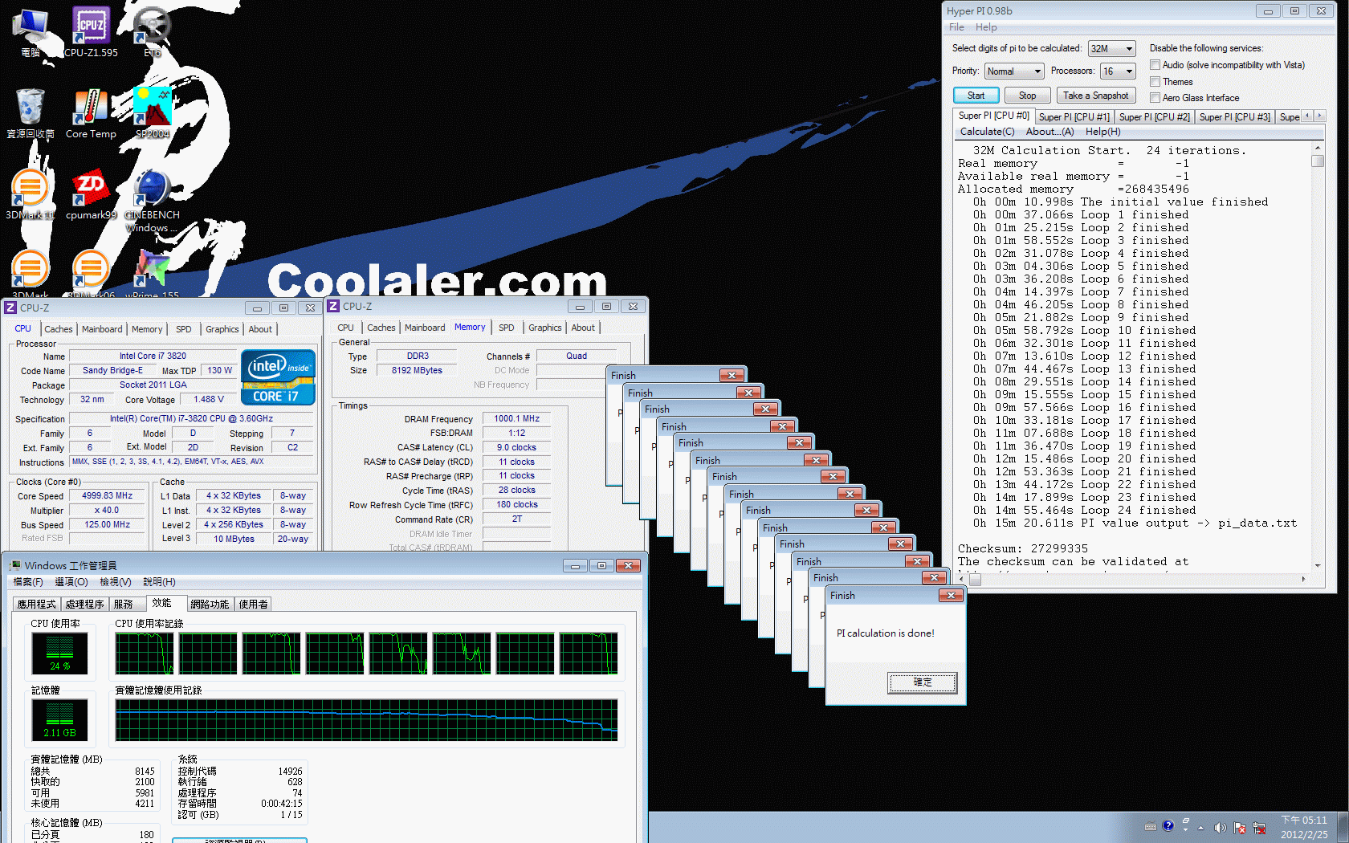Switch to Super PI [CPU #3] tab

click(x=1235, y=117)
